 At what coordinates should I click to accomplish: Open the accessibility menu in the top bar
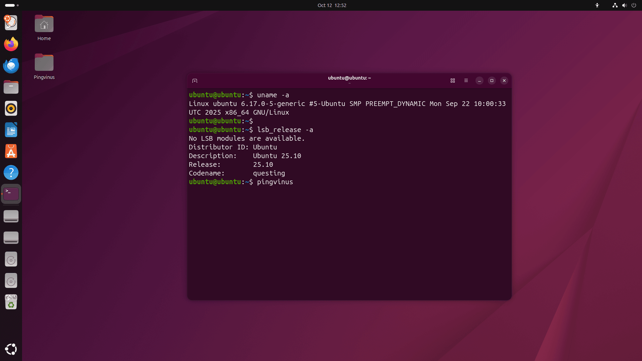pyautogui.click(x=597, y=5)
